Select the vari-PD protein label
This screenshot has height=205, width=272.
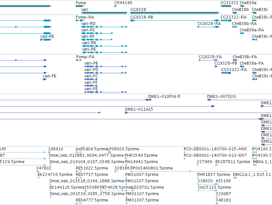pyautogui.click(x=91, y=70)
